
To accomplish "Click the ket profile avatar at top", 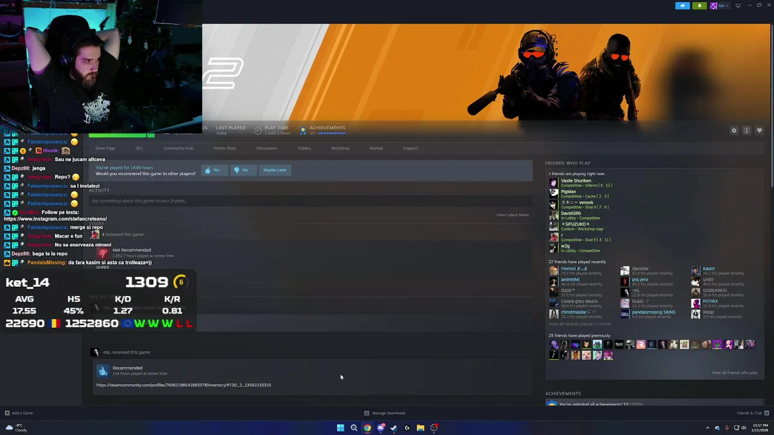I will (x=714, y=5).
